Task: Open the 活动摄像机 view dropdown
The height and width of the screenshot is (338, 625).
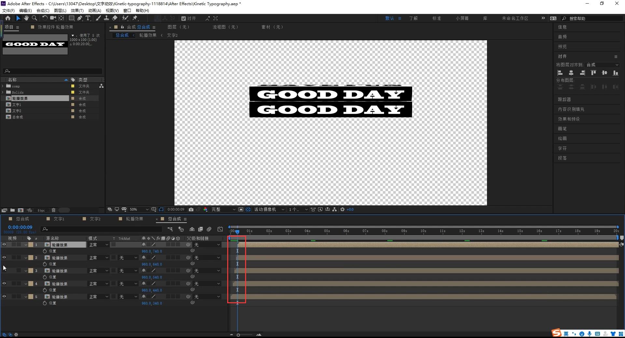Action: (x=269, y=210)
